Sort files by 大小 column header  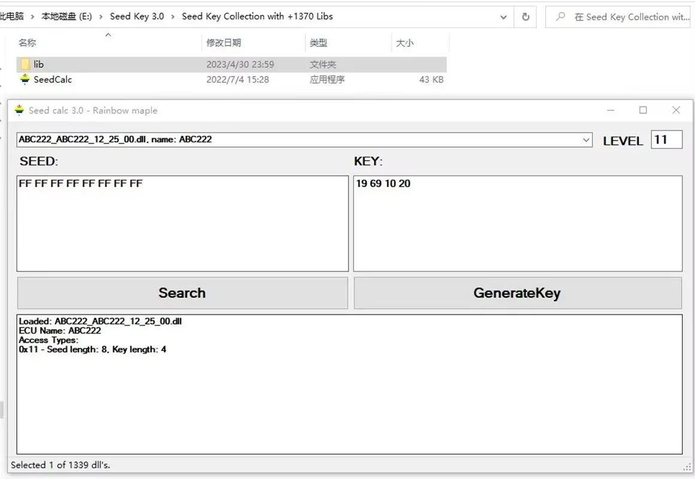404,43
